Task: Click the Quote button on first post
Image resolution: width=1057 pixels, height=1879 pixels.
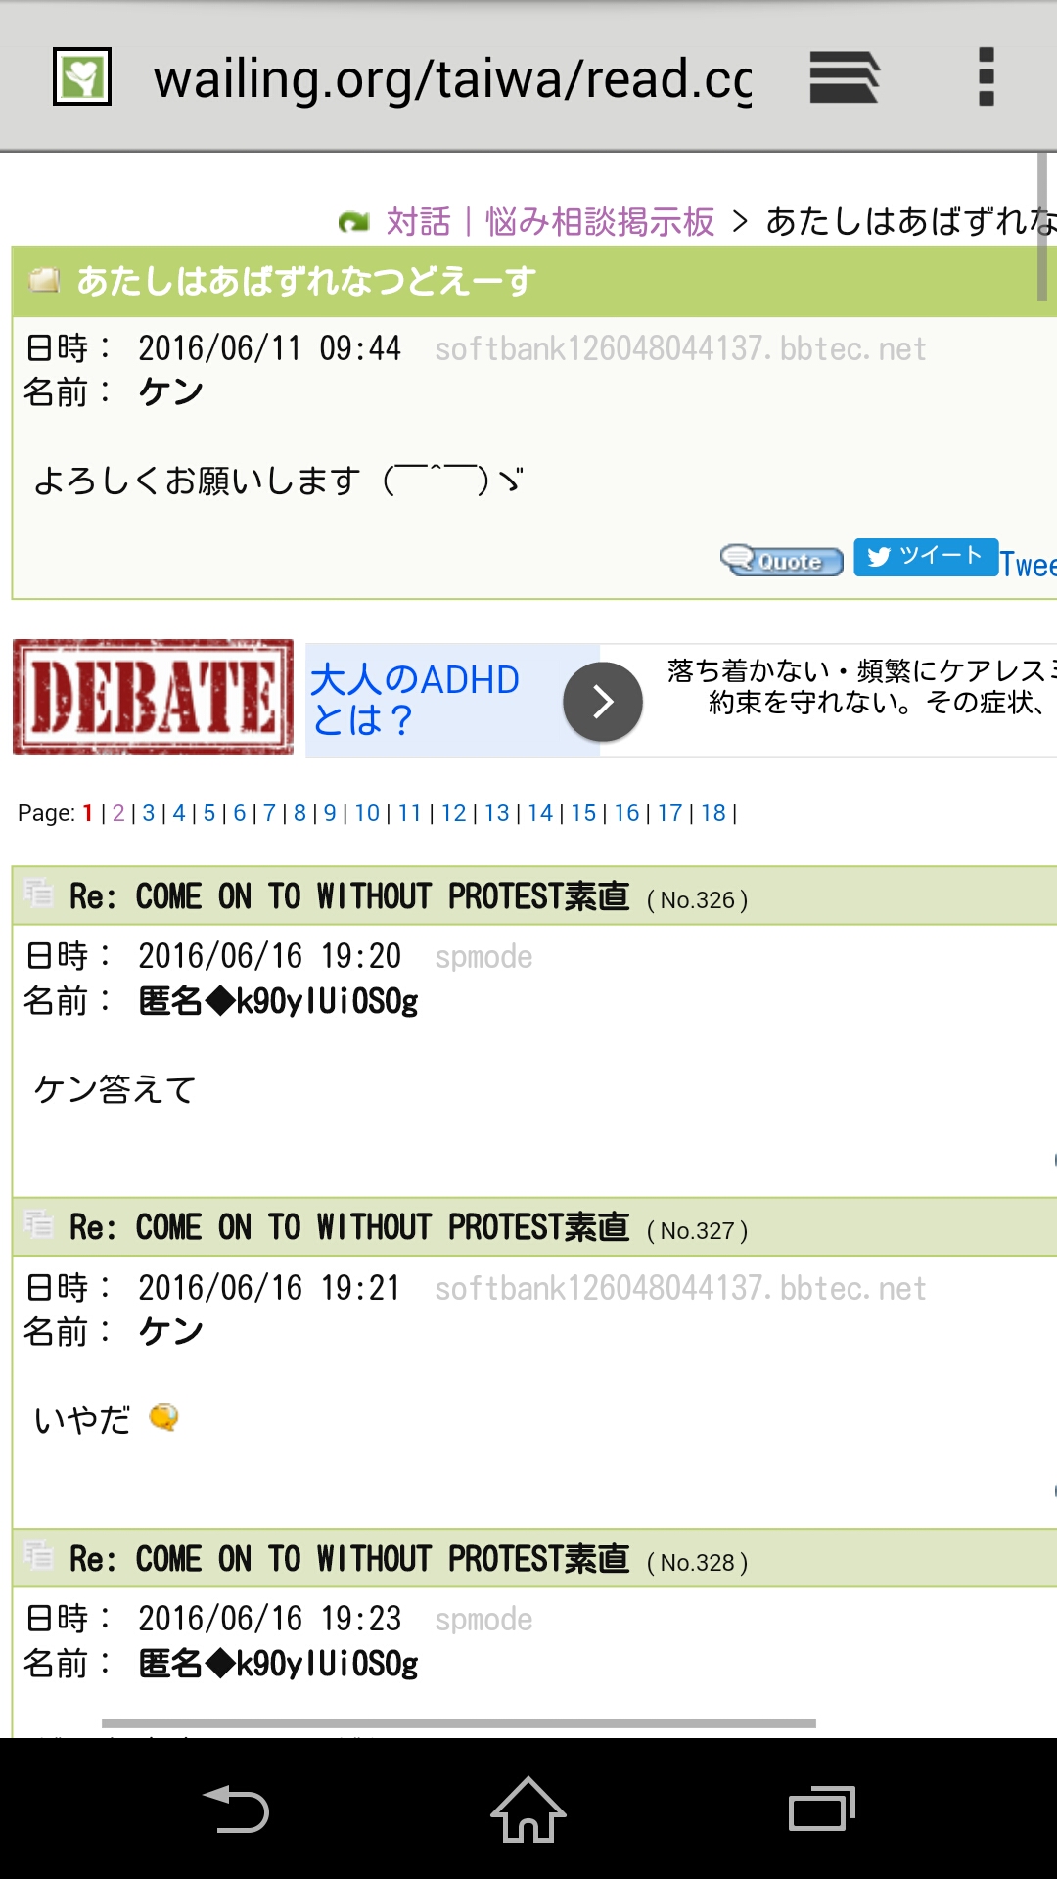Action: coord(782,561)
